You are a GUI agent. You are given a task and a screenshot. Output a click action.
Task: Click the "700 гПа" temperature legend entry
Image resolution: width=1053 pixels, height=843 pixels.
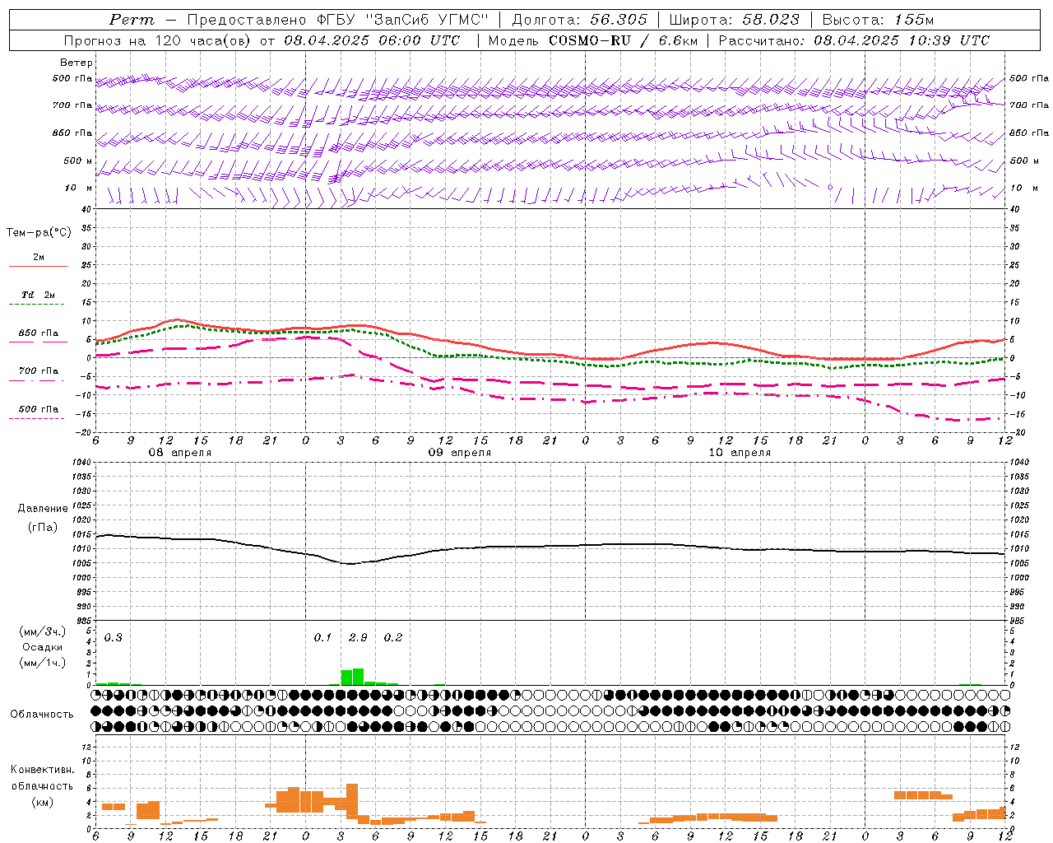tap(39, 370)
